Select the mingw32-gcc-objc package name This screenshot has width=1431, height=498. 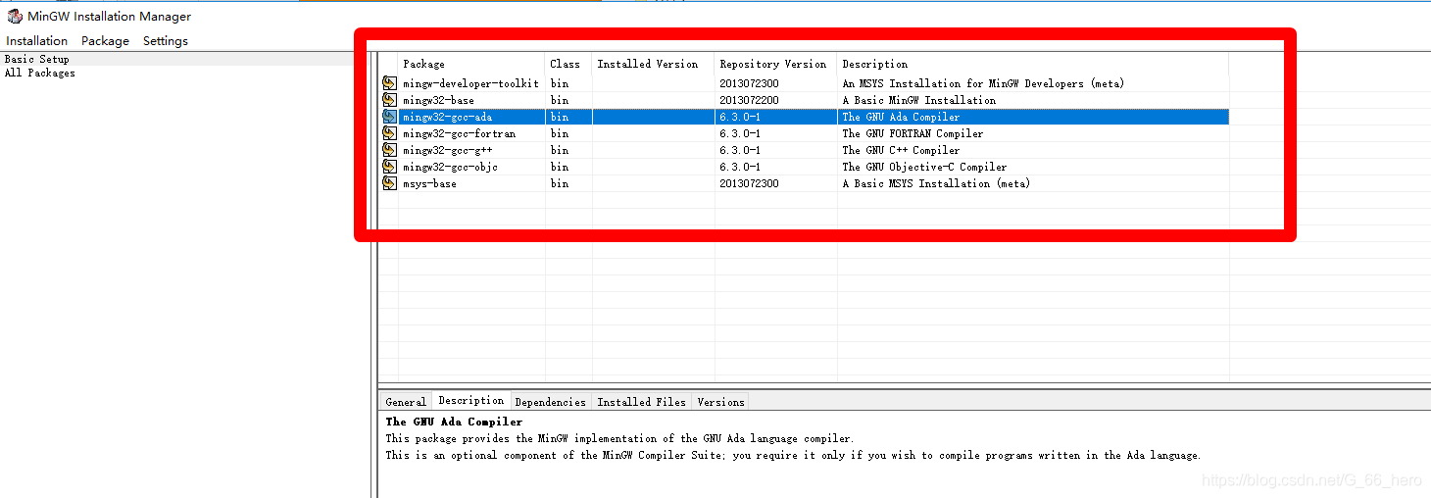tap(450, 167)
